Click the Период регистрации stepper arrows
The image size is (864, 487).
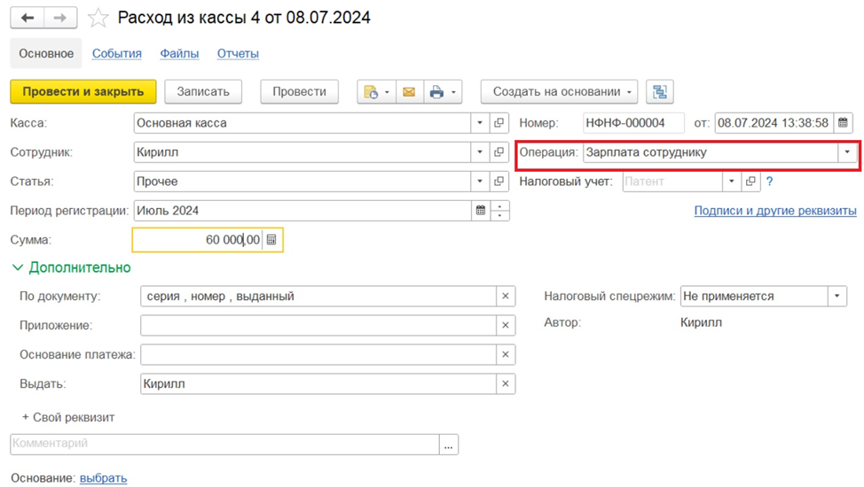tap(500, 211)
